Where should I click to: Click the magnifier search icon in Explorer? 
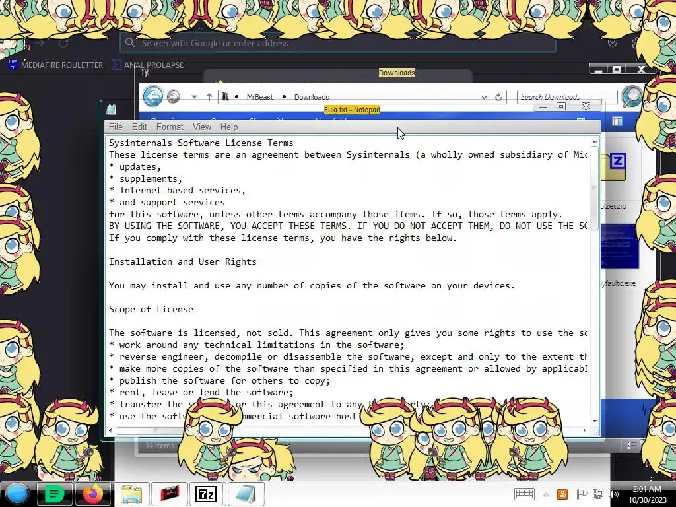click(632, 96)
